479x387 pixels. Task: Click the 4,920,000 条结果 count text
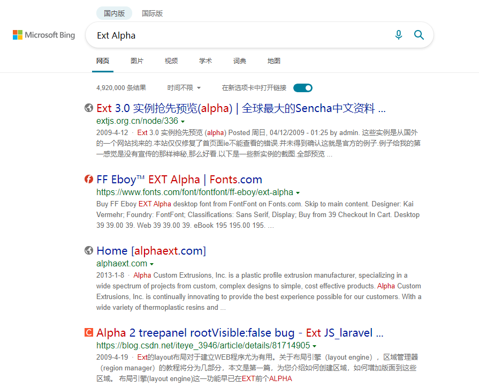pyautogui.click(x=121, y=88)
